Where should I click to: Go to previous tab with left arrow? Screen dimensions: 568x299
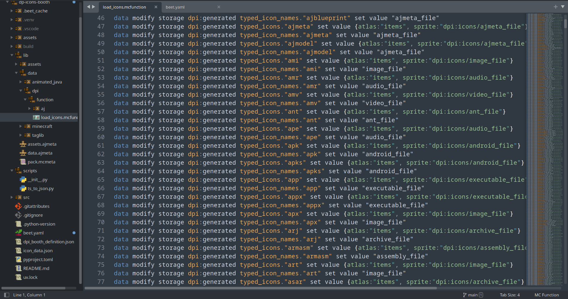(x=88, y=7)
